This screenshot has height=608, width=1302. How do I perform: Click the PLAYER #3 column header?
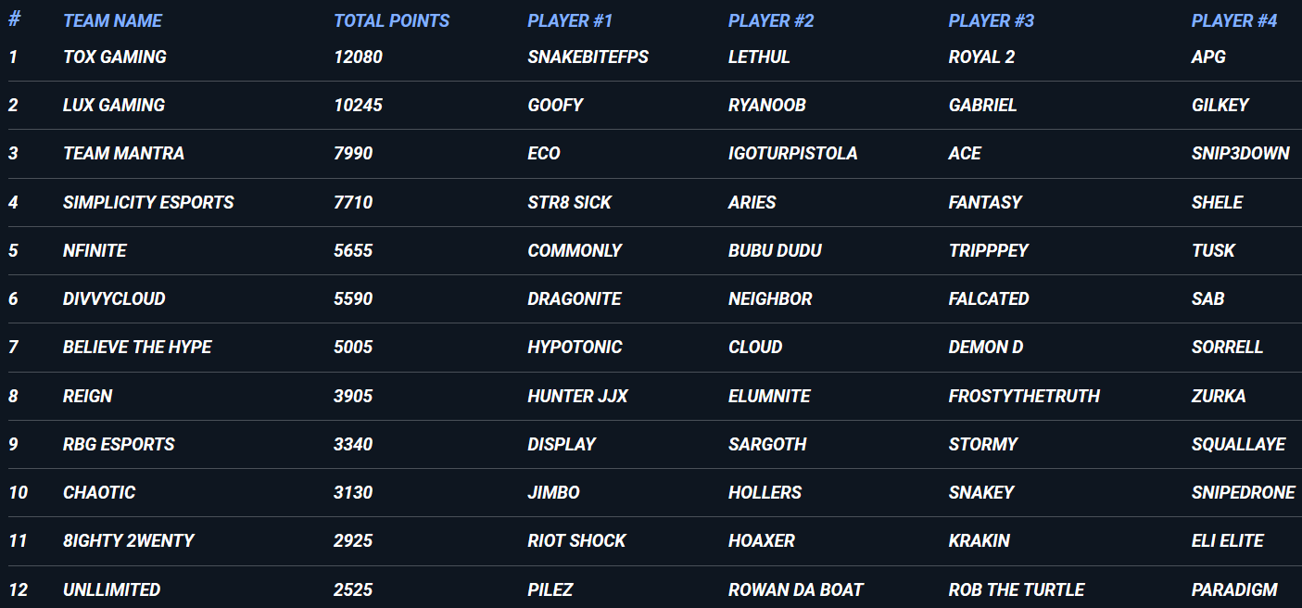tap(992, 20)
